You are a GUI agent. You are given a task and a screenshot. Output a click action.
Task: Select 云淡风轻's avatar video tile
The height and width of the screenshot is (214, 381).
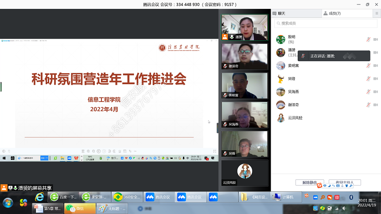(x=245, y=173)
